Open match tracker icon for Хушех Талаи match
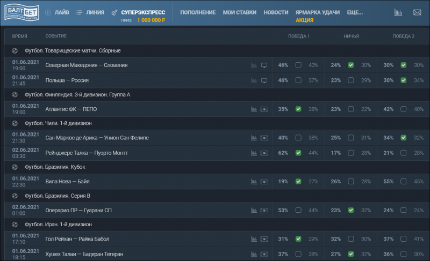Viewport: 430px width, 261px height. click(264, 255)
